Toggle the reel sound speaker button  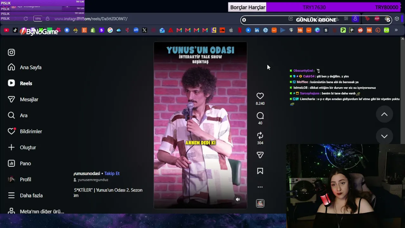pos(238,199)
